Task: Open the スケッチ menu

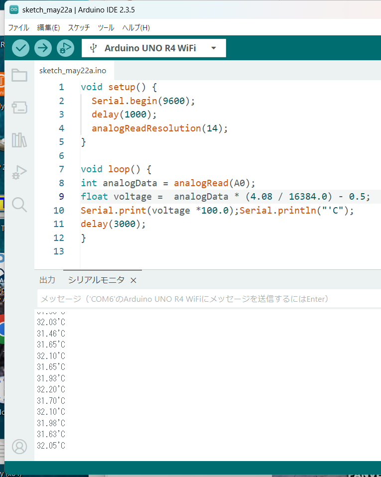Action: pos(79,28)
